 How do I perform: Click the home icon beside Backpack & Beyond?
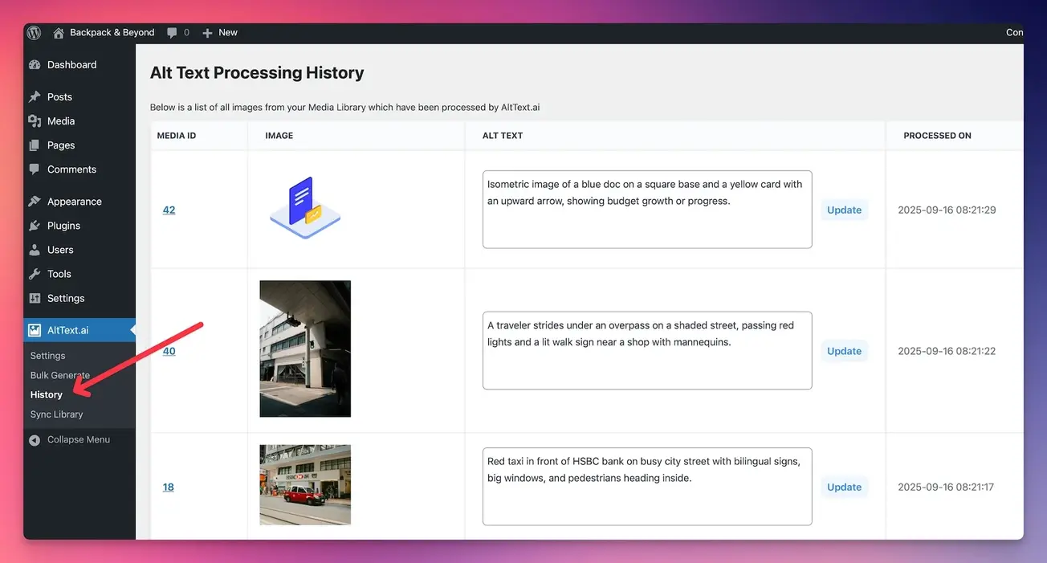[x=59, y=33]
